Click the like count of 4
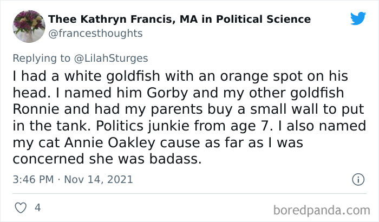Screen dimensions: 379x222 [37, 207]
